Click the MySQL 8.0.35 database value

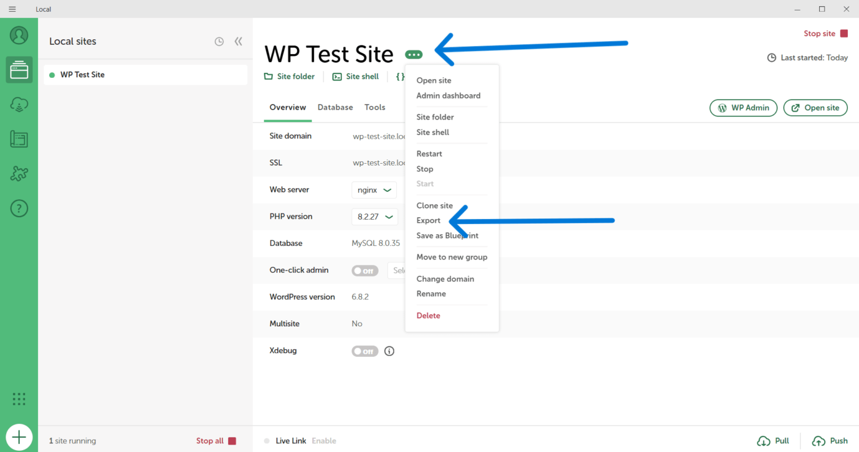pos(376,243)
